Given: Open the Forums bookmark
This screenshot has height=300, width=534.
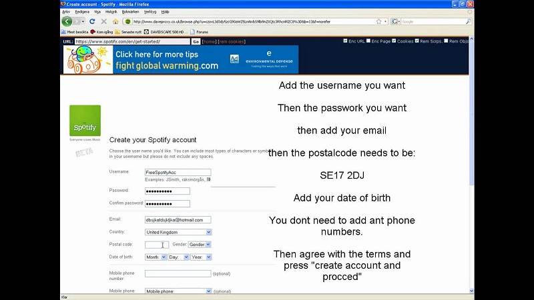Looking at the screenshot, I should (199, 32).
